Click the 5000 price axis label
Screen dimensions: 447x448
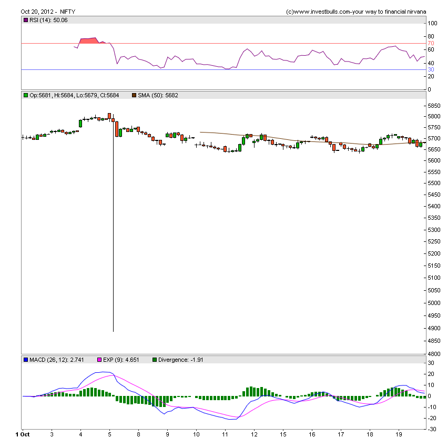[434, 303]
